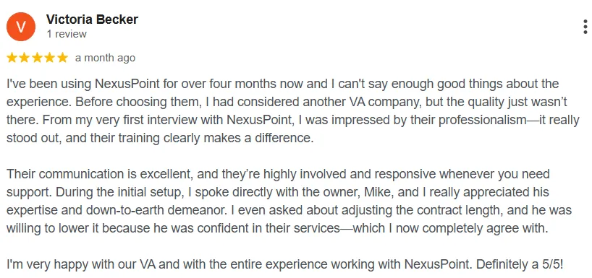Click the orange V profile avatar
Image resolution: width=592 pixels, height=278 pixels.
21,27
